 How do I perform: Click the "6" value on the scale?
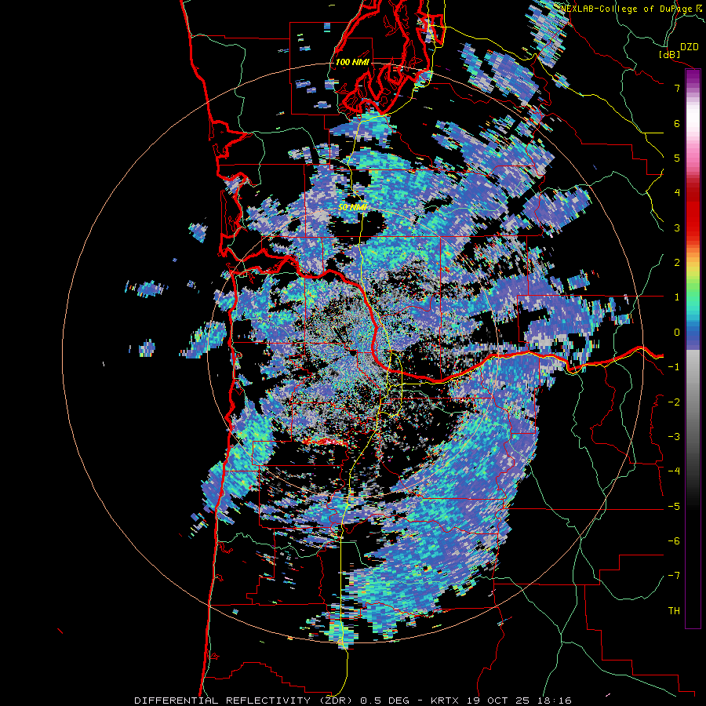click(677, 123)
